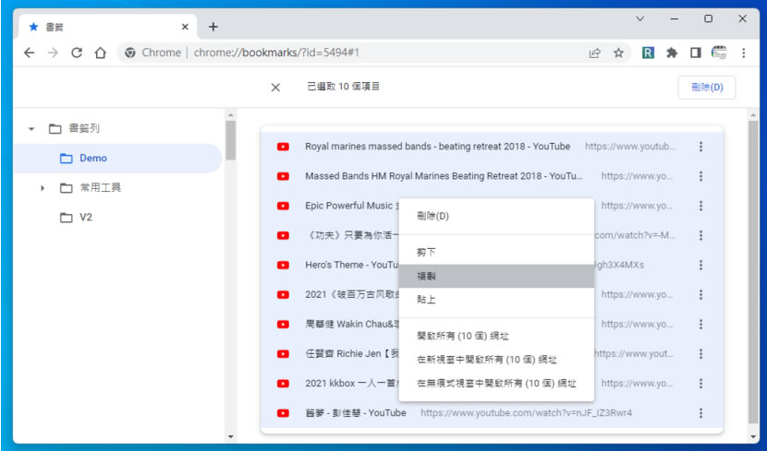Open the green R extension icon
767x451 pixels.
648,53
